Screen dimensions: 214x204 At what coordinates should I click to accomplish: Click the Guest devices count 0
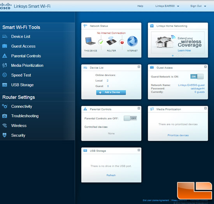point(108,86)
